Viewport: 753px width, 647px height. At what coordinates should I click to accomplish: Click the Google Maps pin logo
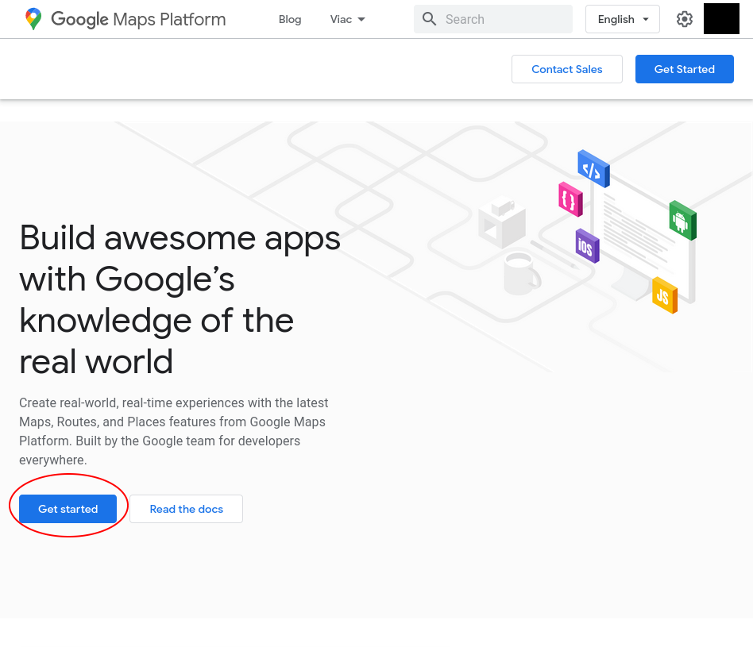pyautogui.click(x=33, y=19)
